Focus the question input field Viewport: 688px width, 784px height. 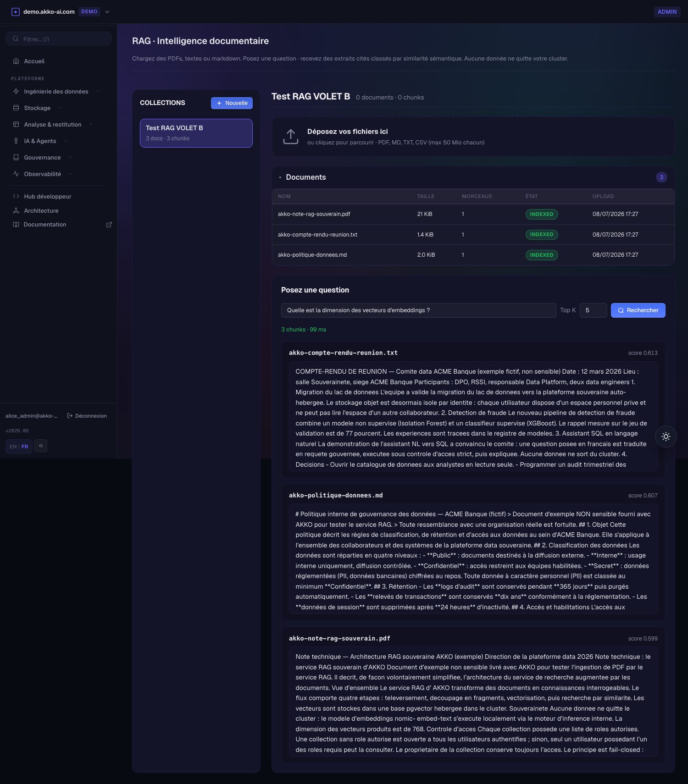pyautogui.click(x=418, y=310)
